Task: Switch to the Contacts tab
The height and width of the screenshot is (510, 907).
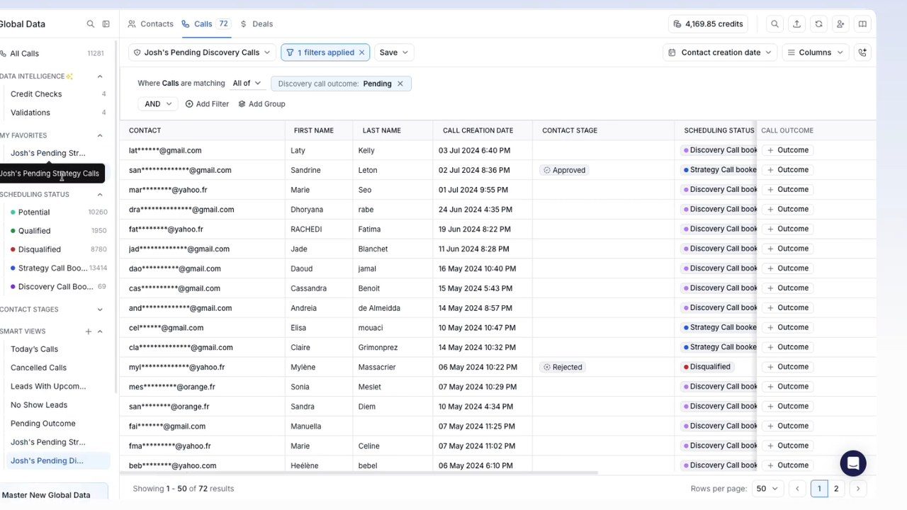Action: click(150, 24)
